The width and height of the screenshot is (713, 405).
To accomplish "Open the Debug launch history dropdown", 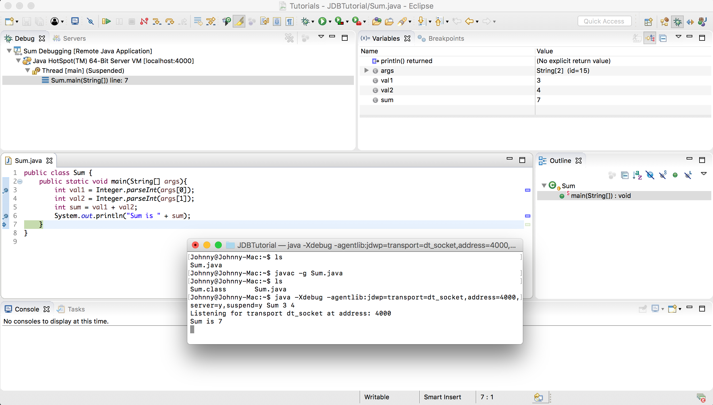I will click(x=313, y=22).
